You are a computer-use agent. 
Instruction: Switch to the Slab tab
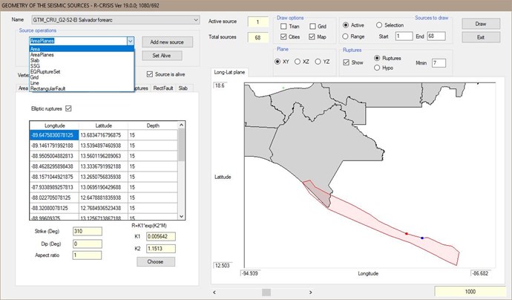click(x=183, y=88)
